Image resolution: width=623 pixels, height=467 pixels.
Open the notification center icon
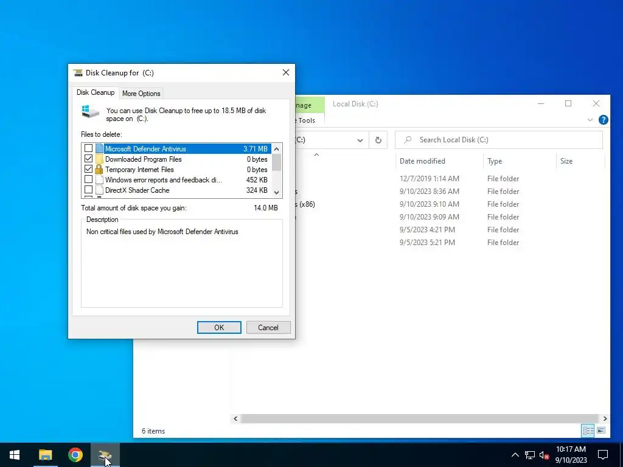coord(603,455)
